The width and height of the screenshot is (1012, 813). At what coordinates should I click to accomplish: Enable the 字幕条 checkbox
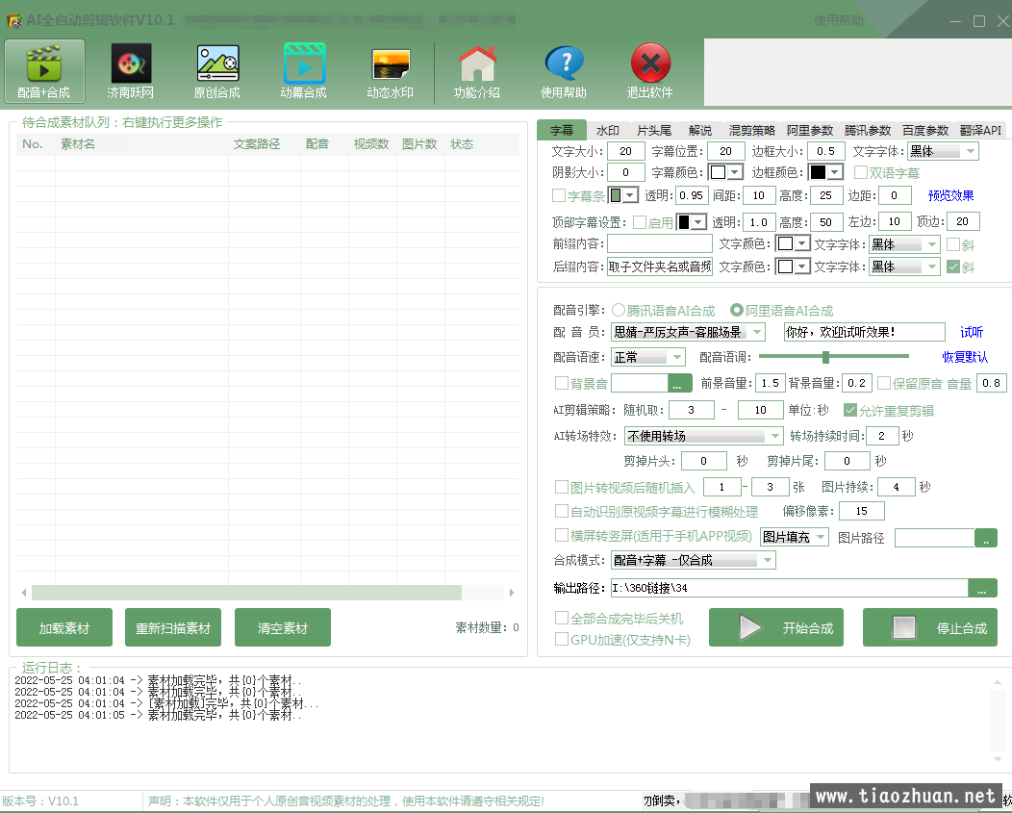559,195
